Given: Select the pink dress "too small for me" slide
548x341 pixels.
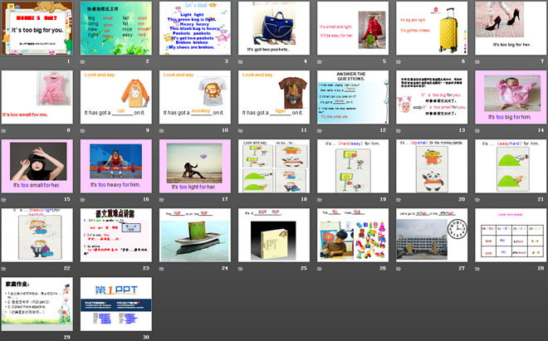Looking at the screenshot, I should [x=37, y=96].
